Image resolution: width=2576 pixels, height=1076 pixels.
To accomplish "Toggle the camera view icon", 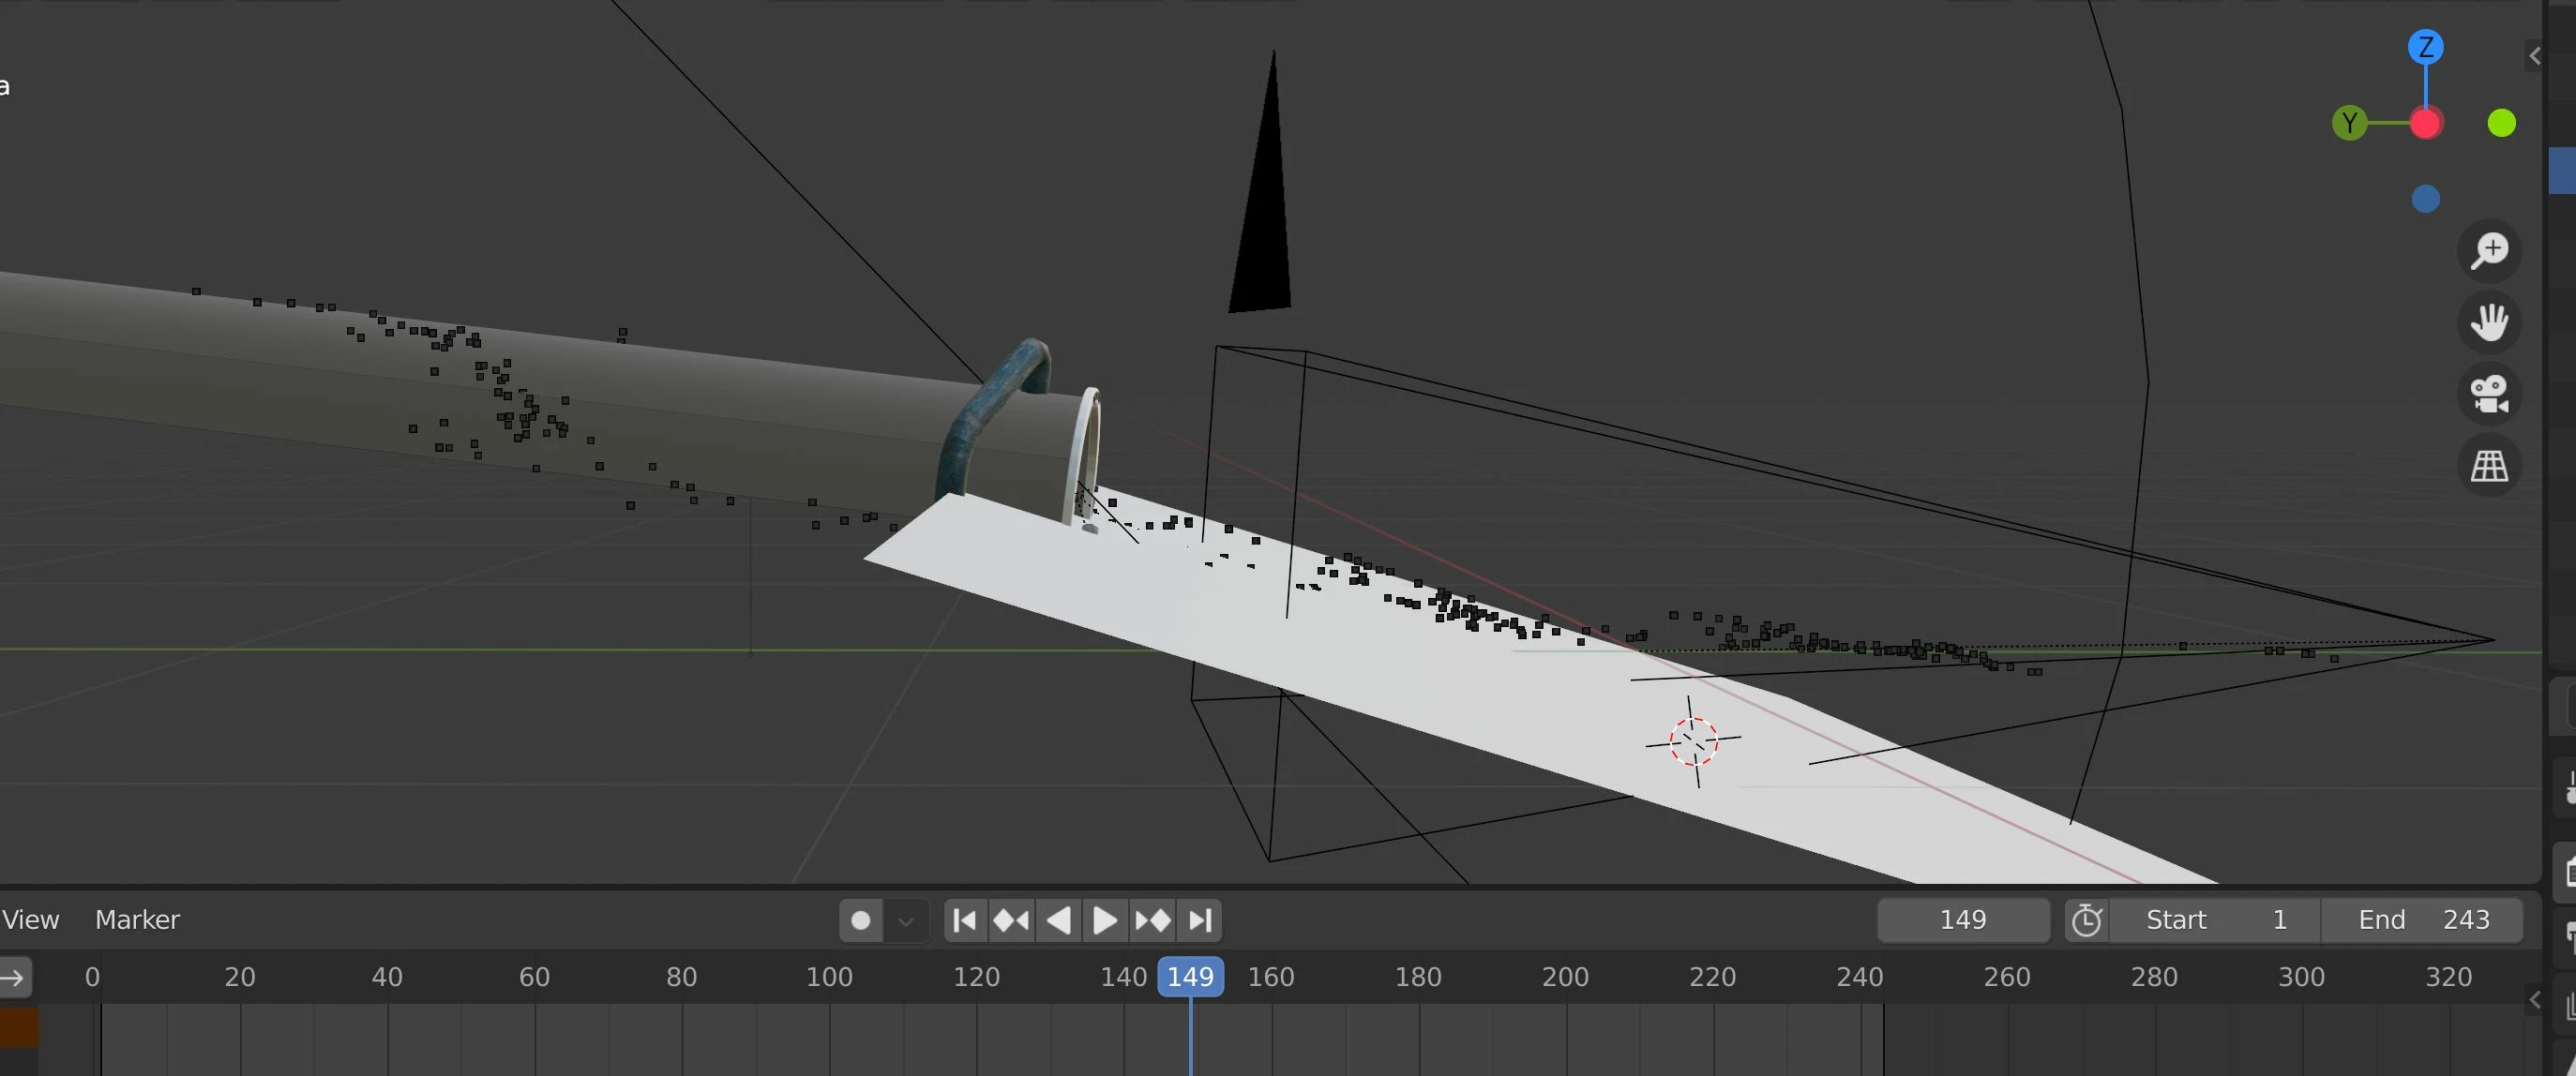I will tap(2489, 394).
